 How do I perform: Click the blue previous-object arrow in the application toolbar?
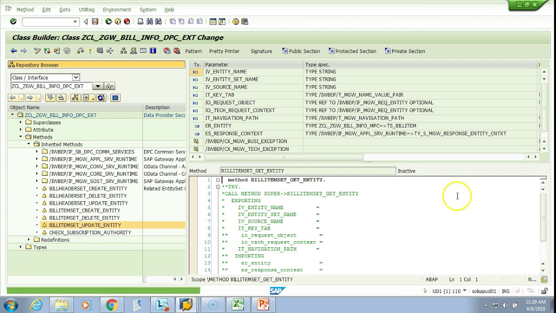[13, 51]
